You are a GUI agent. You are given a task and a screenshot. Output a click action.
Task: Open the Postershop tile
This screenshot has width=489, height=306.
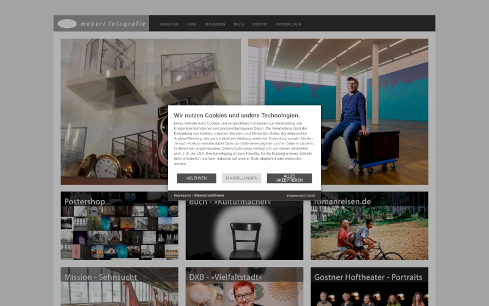click(x=119, y=226)
